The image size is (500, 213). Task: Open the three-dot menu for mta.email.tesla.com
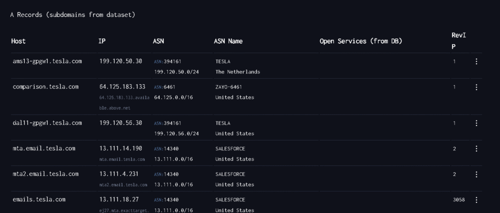(476, 148)
